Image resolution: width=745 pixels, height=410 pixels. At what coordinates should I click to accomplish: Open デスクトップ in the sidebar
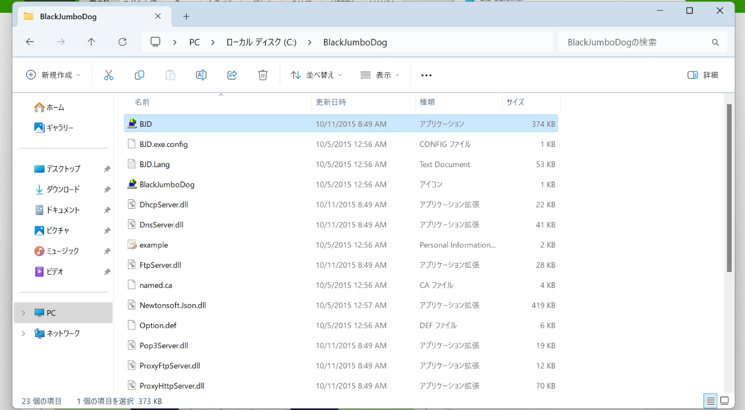click(x=57, y=169)
